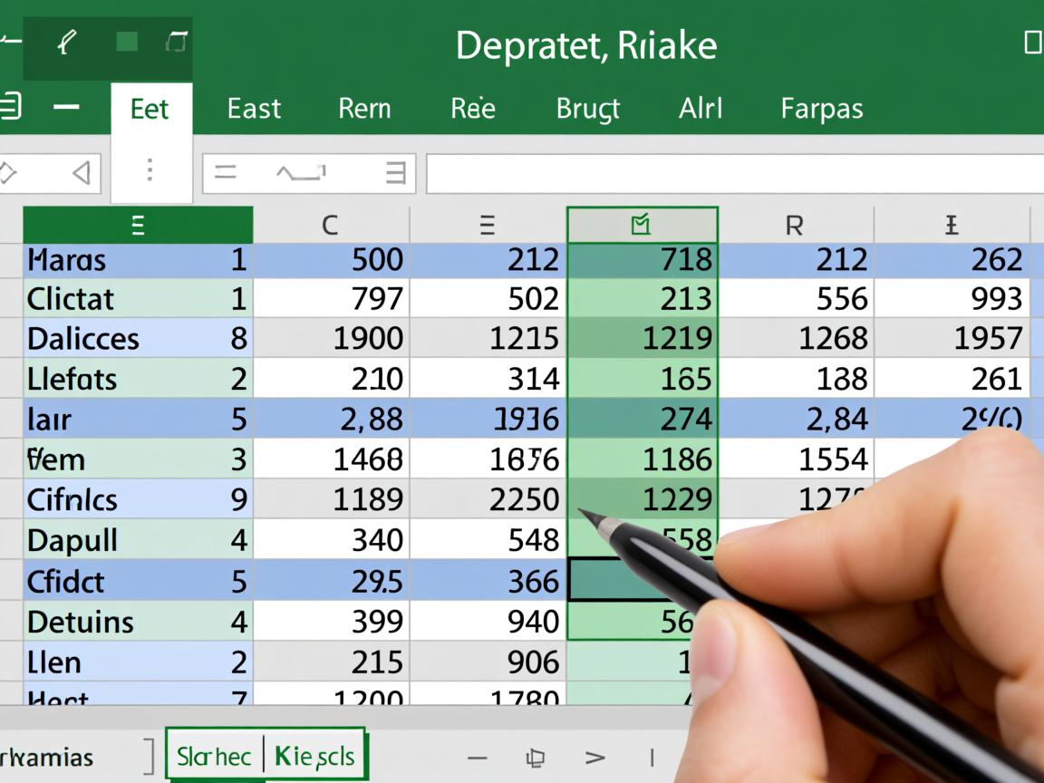Click the square window icon at top right
This screenshot has width=1044, height=783.
pos(1032,42)
